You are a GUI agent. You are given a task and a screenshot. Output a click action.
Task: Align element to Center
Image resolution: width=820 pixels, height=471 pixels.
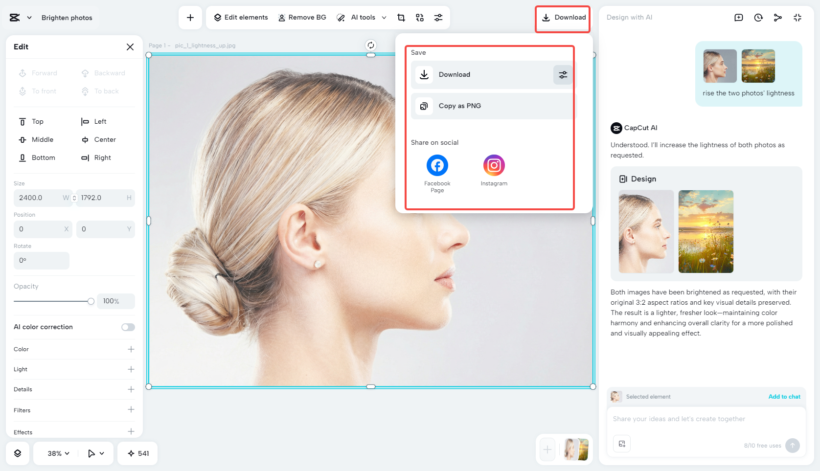98,140
